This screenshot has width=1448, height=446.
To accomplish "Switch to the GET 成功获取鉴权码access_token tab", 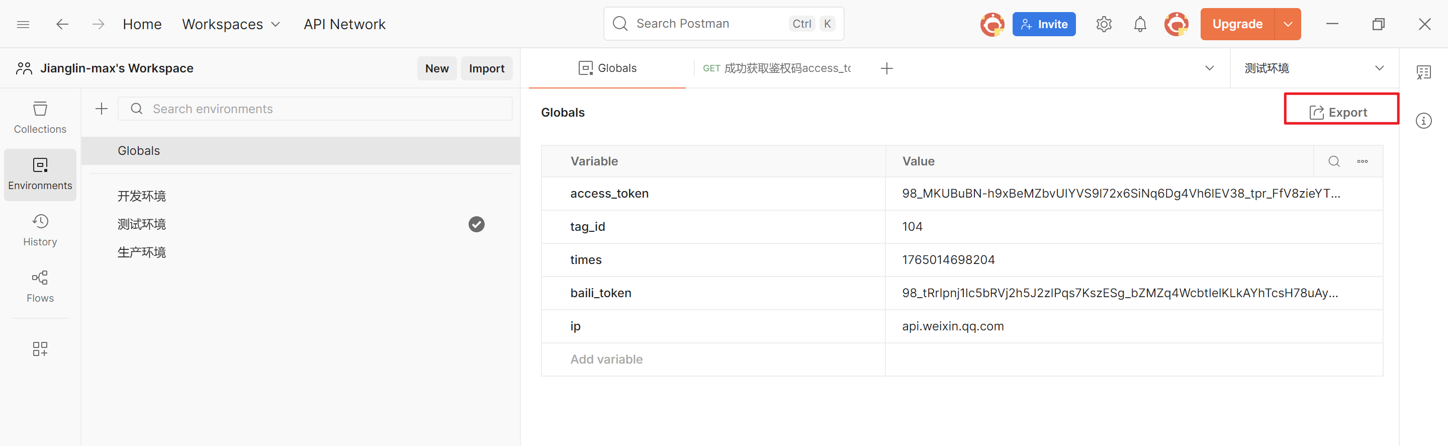I will pos(776,68).
